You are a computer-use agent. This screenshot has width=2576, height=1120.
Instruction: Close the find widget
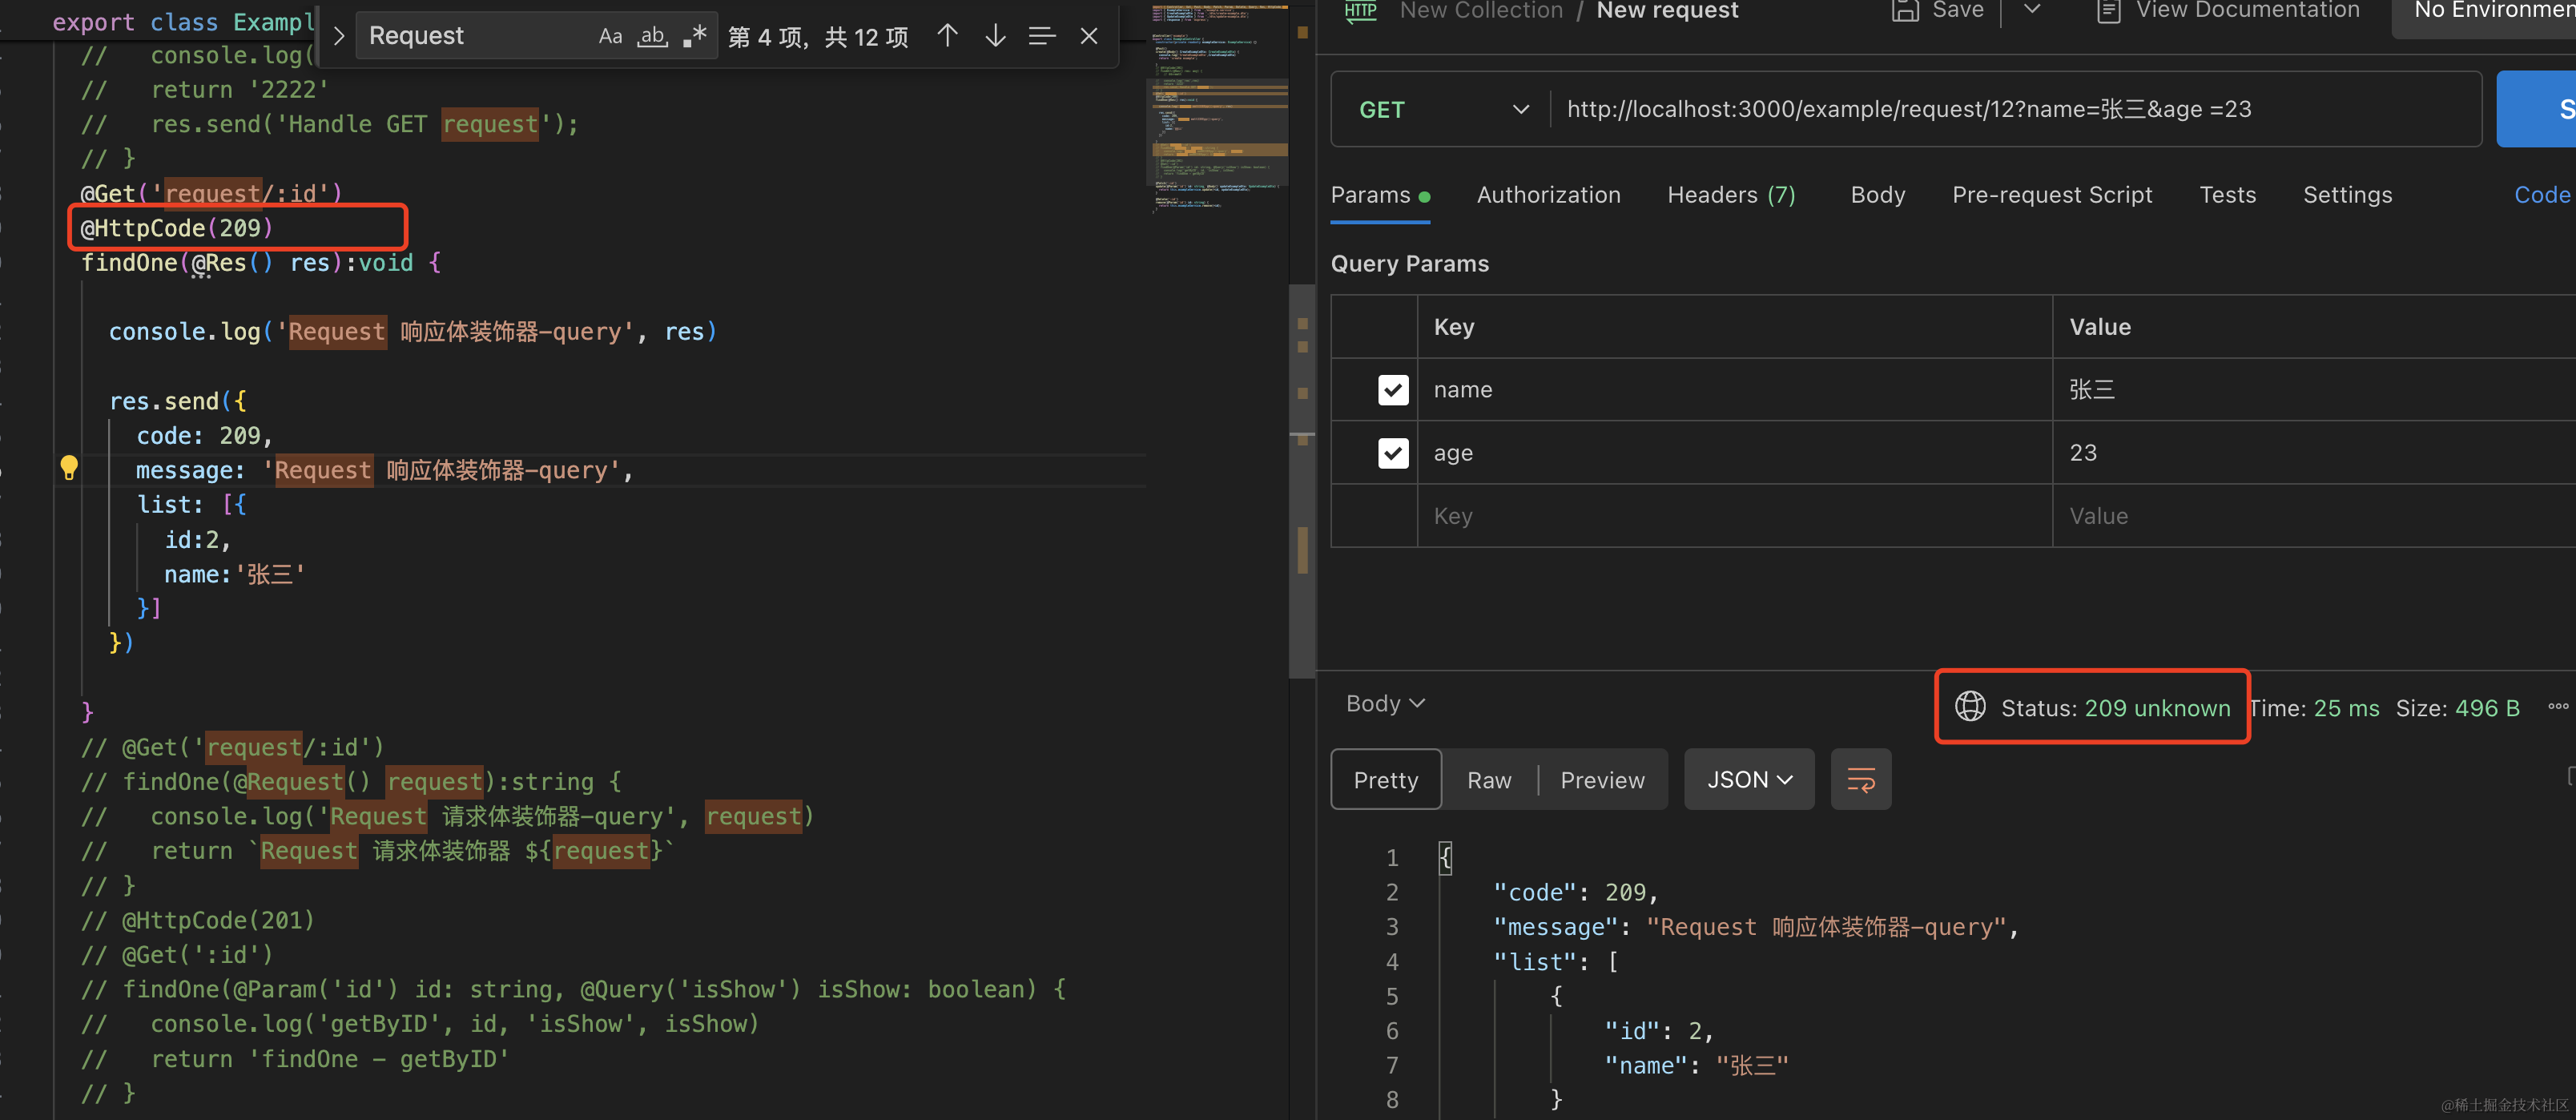point(1089,36)
